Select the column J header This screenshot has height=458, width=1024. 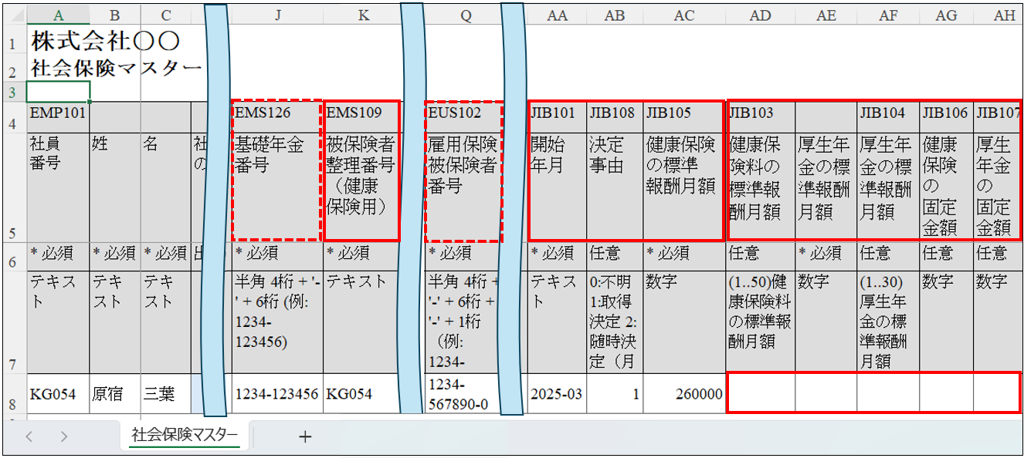point(276,15)
